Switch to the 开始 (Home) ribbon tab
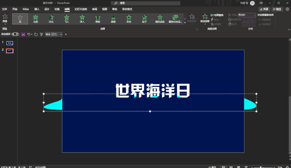The image size is (291, 168). pyautogui.click(x=15, y=9)
